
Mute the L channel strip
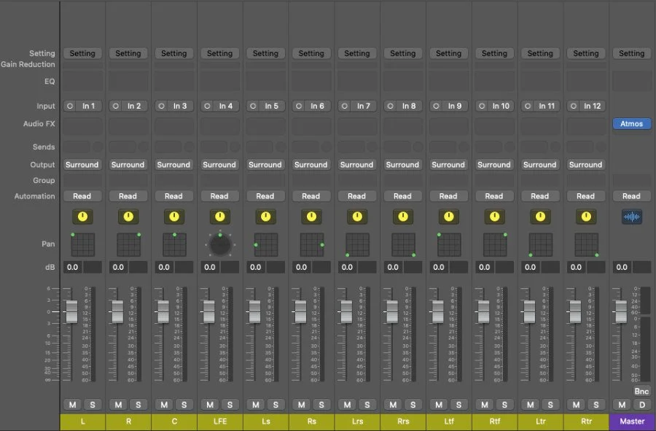coord(72,405)
